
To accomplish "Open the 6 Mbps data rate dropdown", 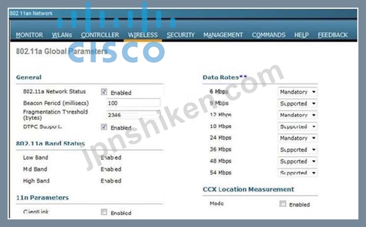I will coord(298,92).
